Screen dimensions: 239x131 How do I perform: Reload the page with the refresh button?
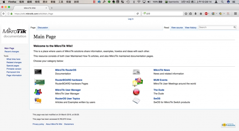click(138, 14)
